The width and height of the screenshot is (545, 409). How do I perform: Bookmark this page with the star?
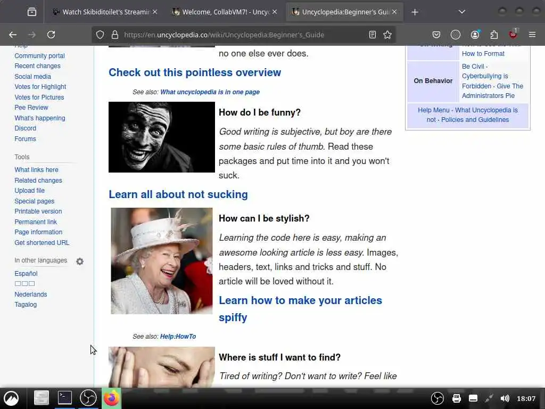coord(387,35)
